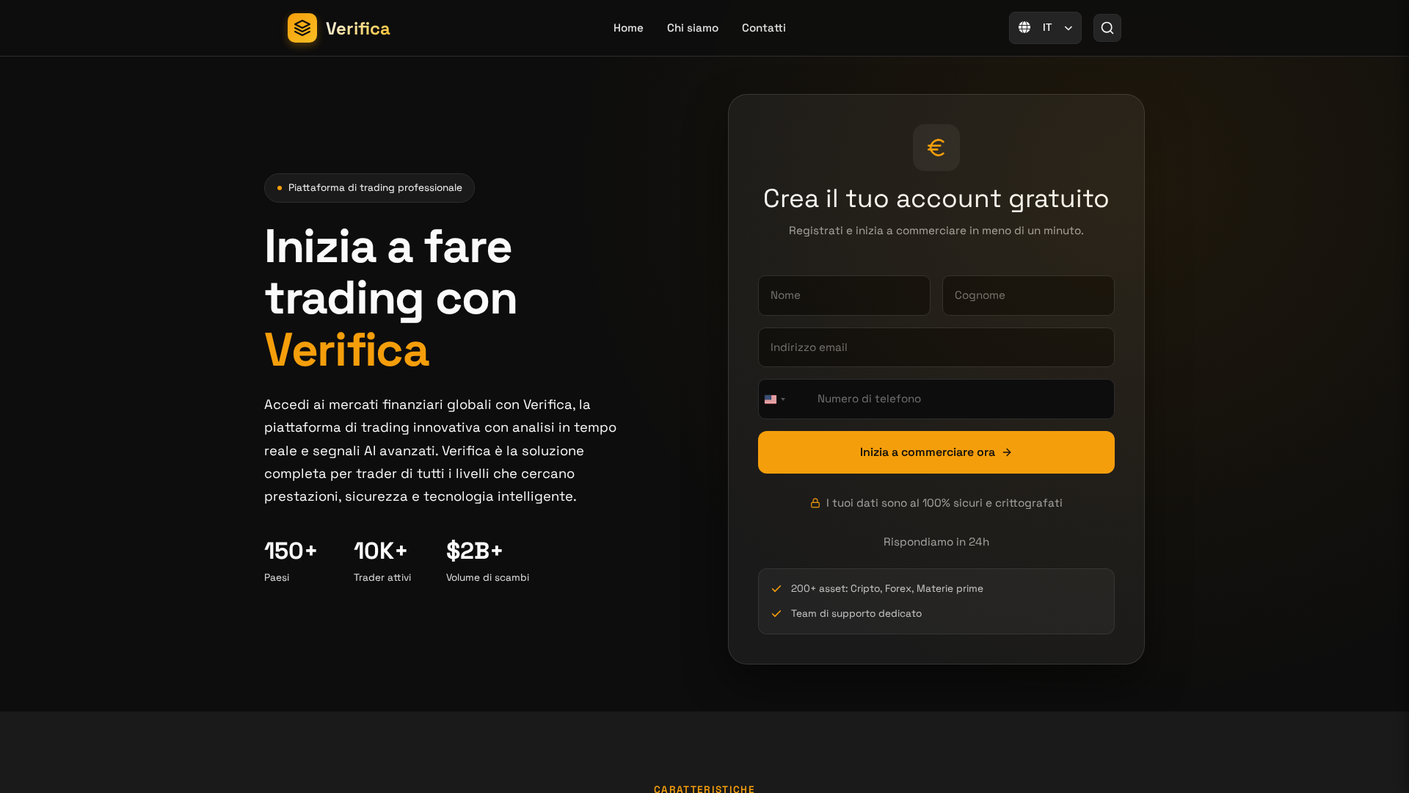Click the Verifica stacked layers logo icon
Screen dimensions: 1409x793
(x=302, y=28)
